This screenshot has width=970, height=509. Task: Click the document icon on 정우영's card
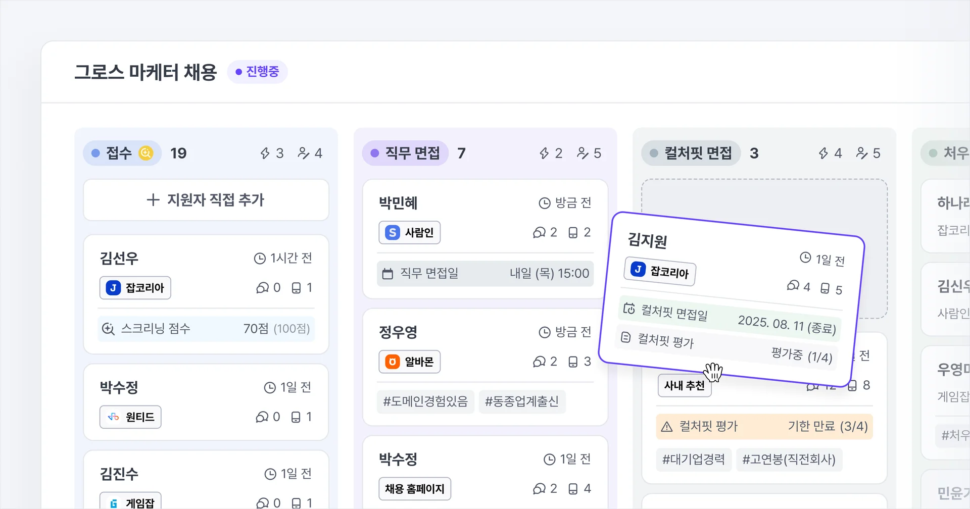tap(572, 362)
